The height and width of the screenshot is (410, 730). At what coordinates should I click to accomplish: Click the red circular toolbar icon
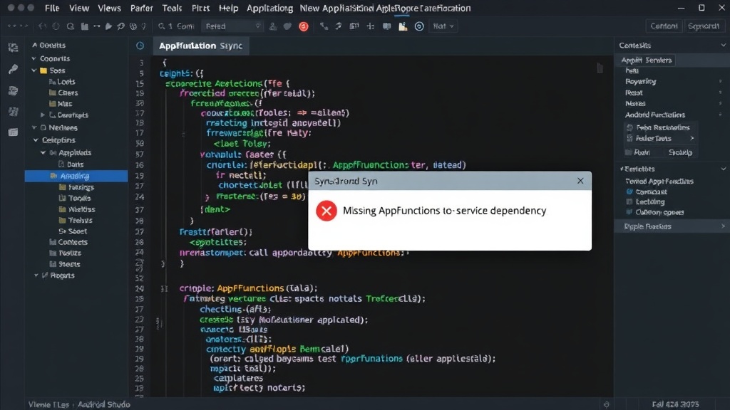pos(304,26)
